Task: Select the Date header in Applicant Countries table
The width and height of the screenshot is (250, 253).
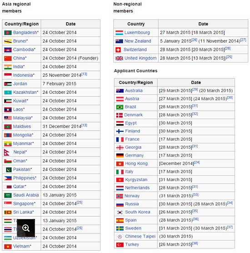Action: (196, 83)
